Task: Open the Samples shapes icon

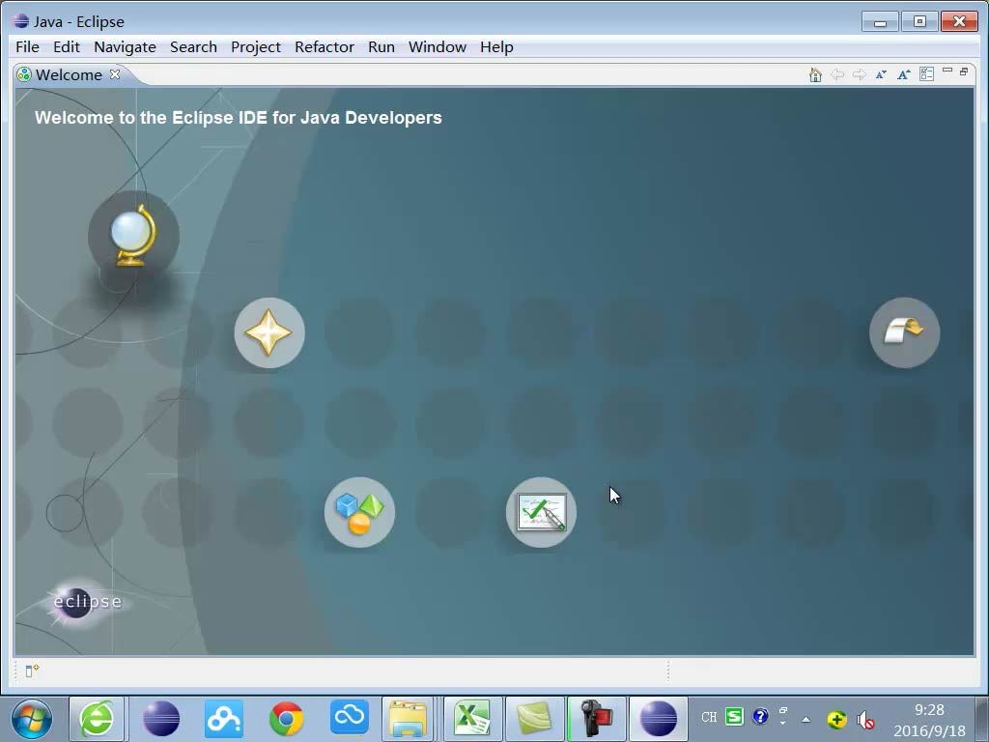Action: click(359, 512)
